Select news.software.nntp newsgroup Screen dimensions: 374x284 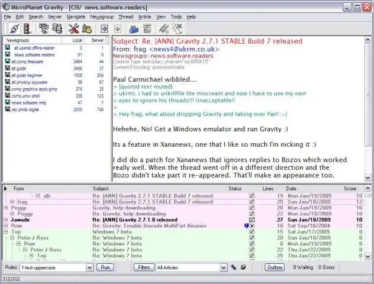click(28, 103)
